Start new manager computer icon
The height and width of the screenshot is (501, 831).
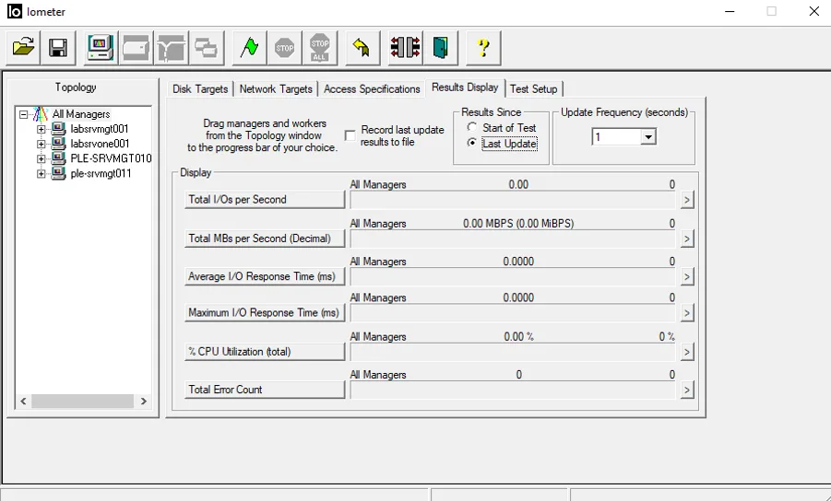[101, 48]
